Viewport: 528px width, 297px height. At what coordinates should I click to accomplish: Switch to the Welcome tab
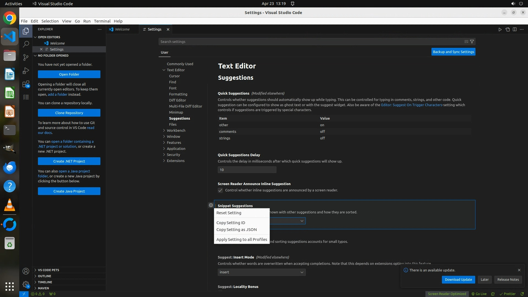122,29
